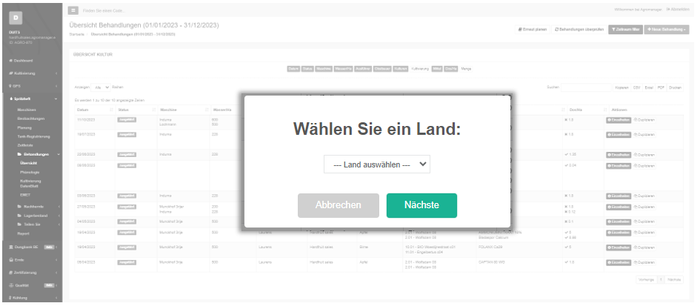Click page 1 in the pagination
This screenshot has width=700, height=306.
point(661,279)
